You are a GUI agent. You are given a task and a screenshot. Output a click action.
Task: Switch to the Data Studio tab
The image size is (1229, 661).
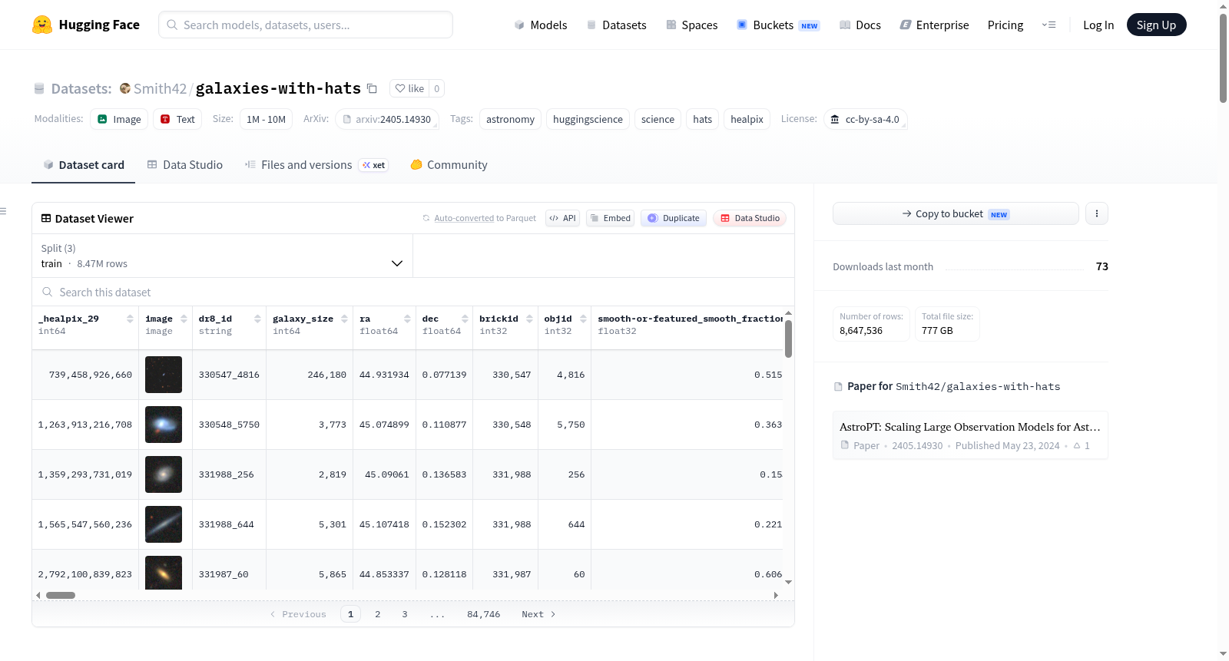point(185,165)
